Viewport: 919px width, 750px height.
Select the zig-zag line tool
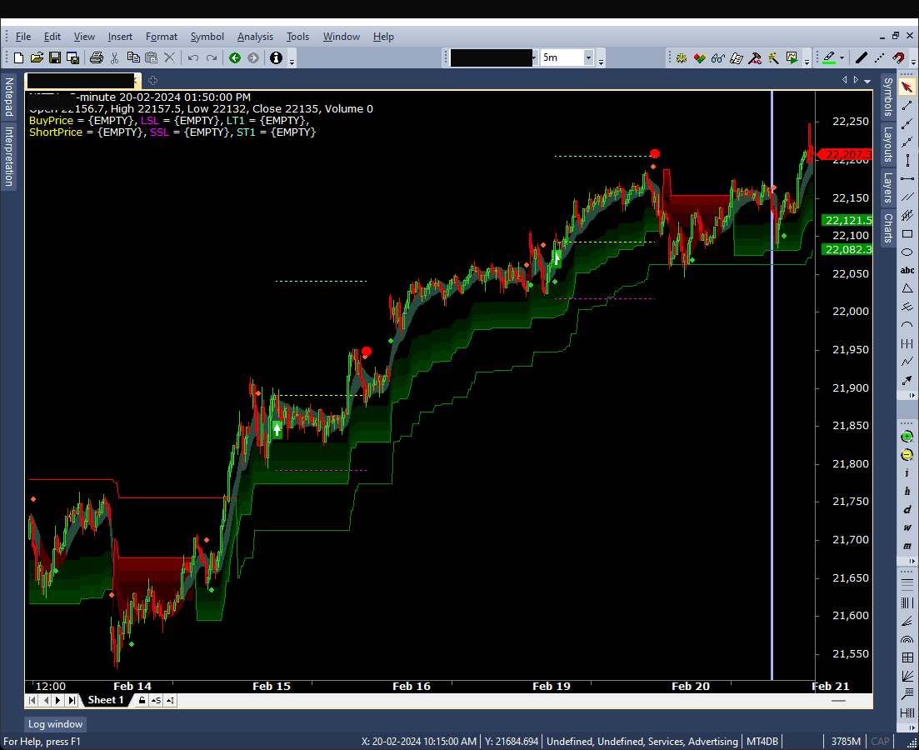tap(907, 362)
